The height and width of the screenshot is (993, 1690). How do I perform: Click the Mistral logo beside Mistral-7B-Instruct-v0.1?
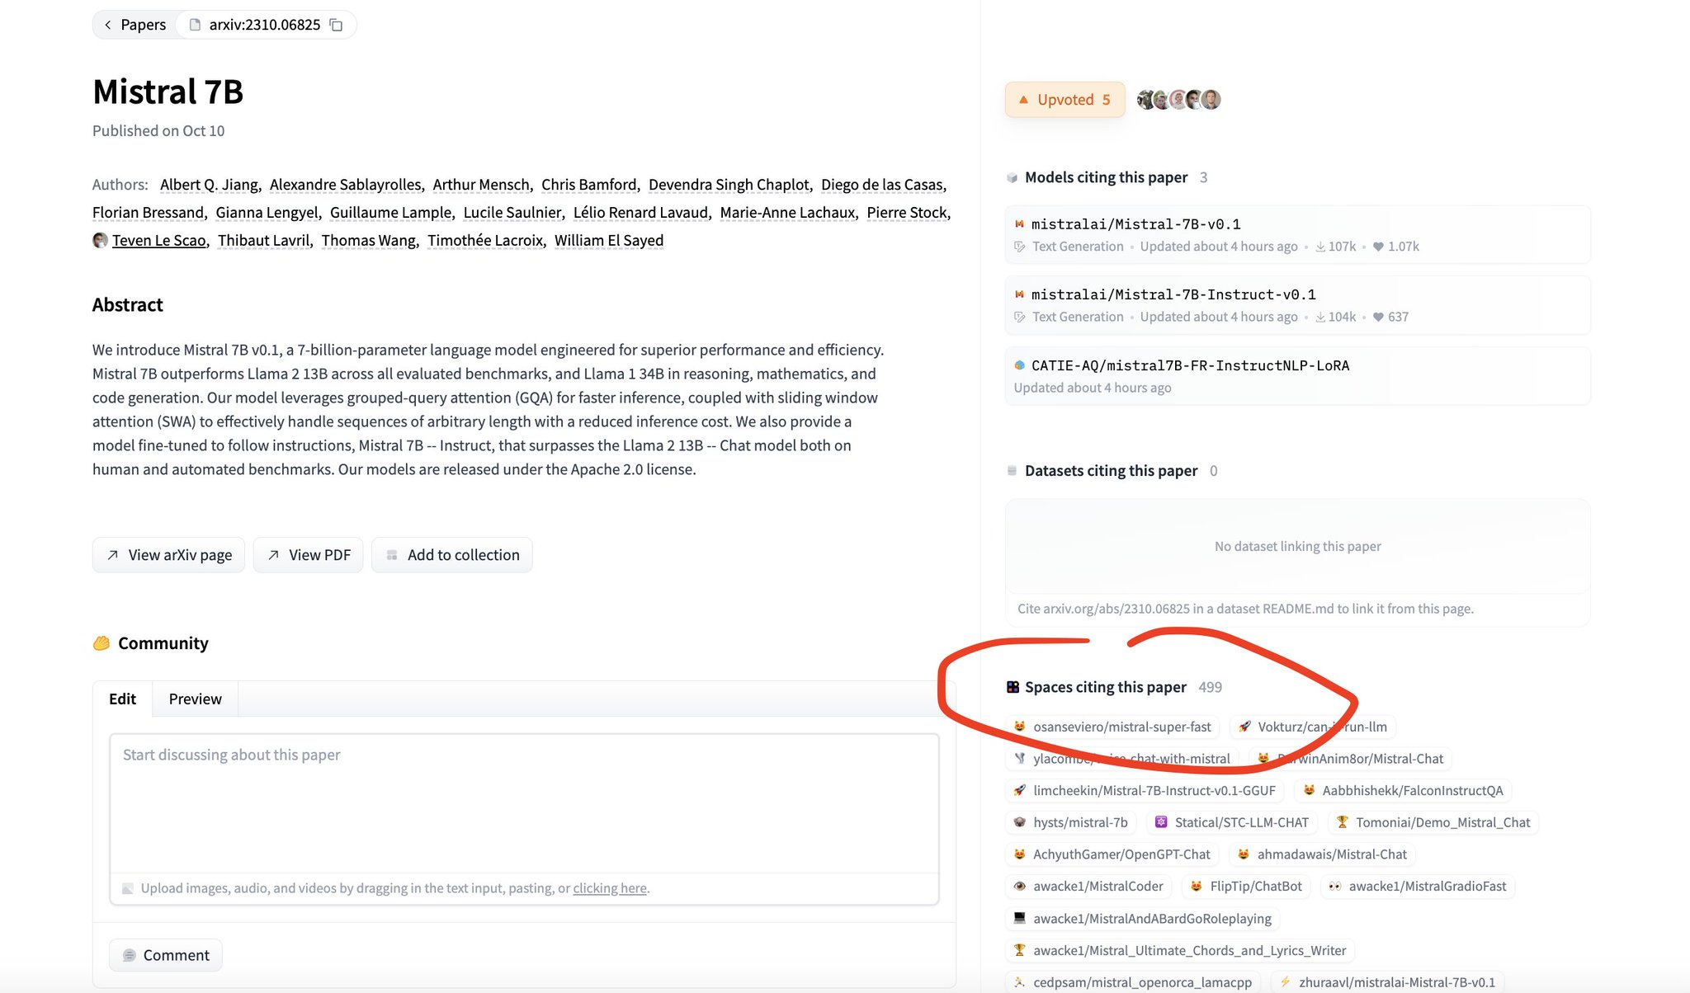[x=1020, y=294]
